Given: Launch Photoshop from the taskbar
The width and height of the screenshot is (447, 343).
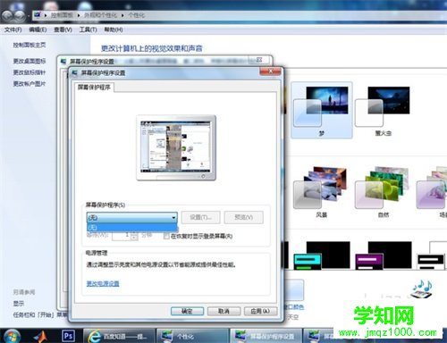Looking at the screenshot, I should click(x=68, y=336).
